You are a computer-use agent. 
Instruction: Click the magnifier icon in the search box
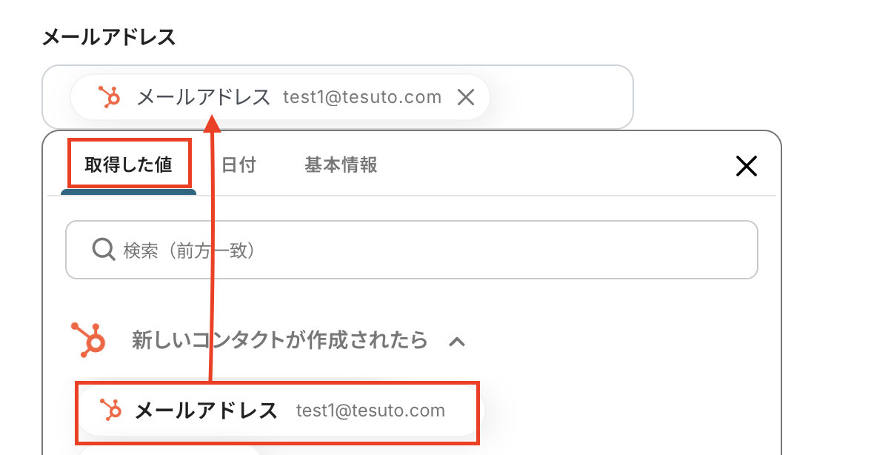coord(103,250)
